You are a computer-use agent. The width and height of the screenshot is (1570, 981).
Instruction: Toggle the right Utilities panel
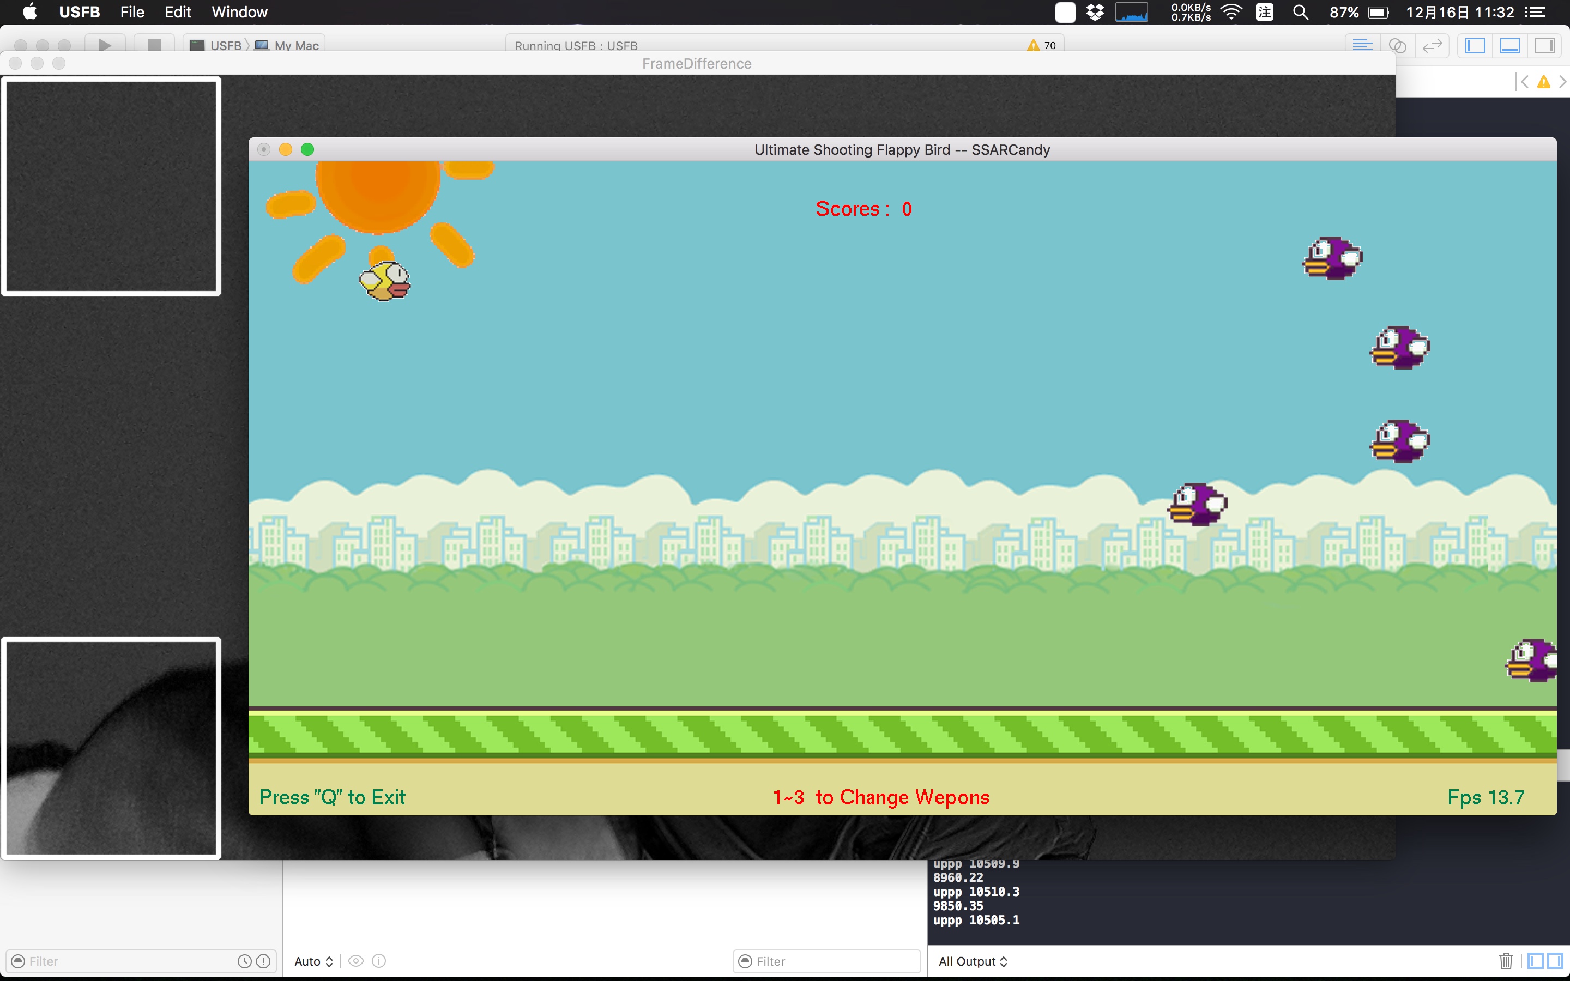pos(1545,45)
